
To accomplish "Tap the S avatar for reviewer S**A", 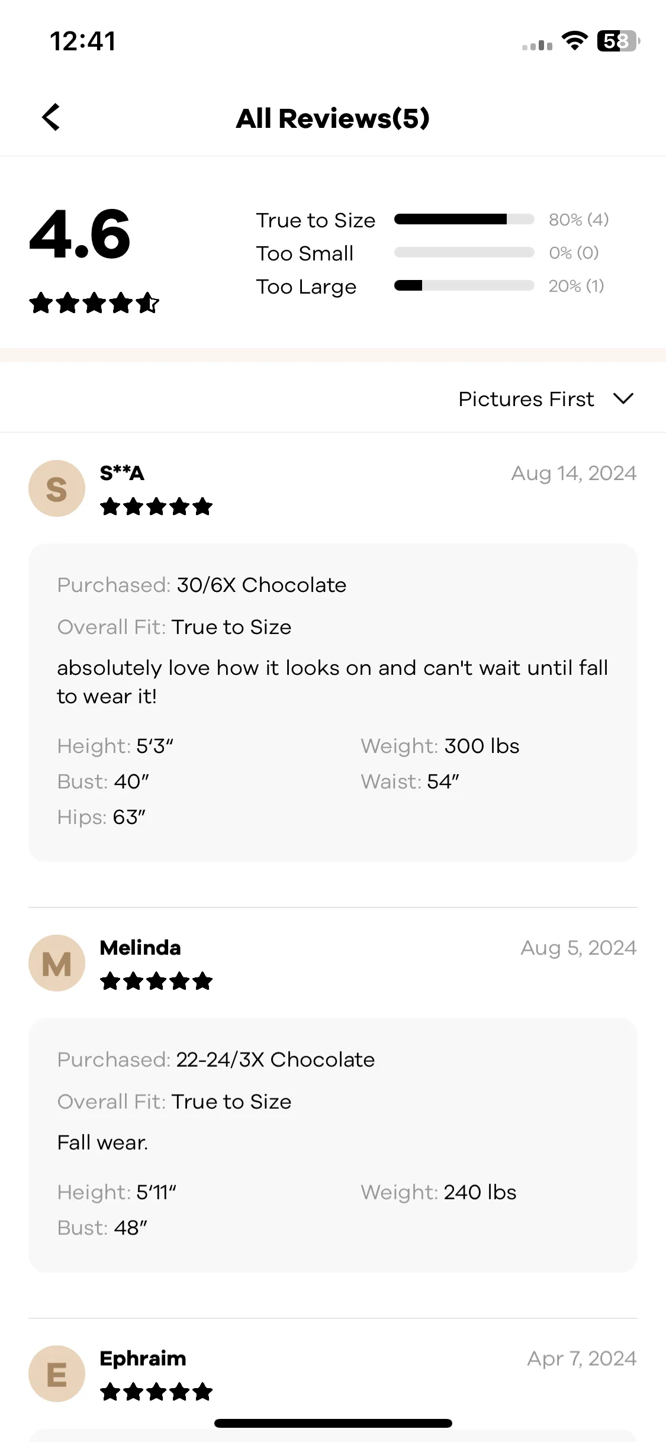I will coord(57,488).
